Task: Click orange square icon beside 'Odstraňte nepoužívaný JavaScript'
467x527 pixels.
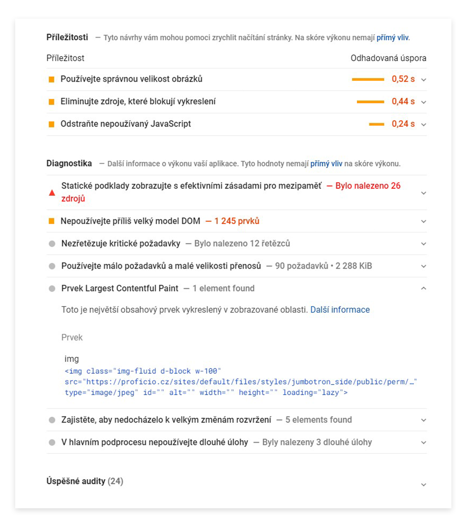Action: (x=51, y=124)
